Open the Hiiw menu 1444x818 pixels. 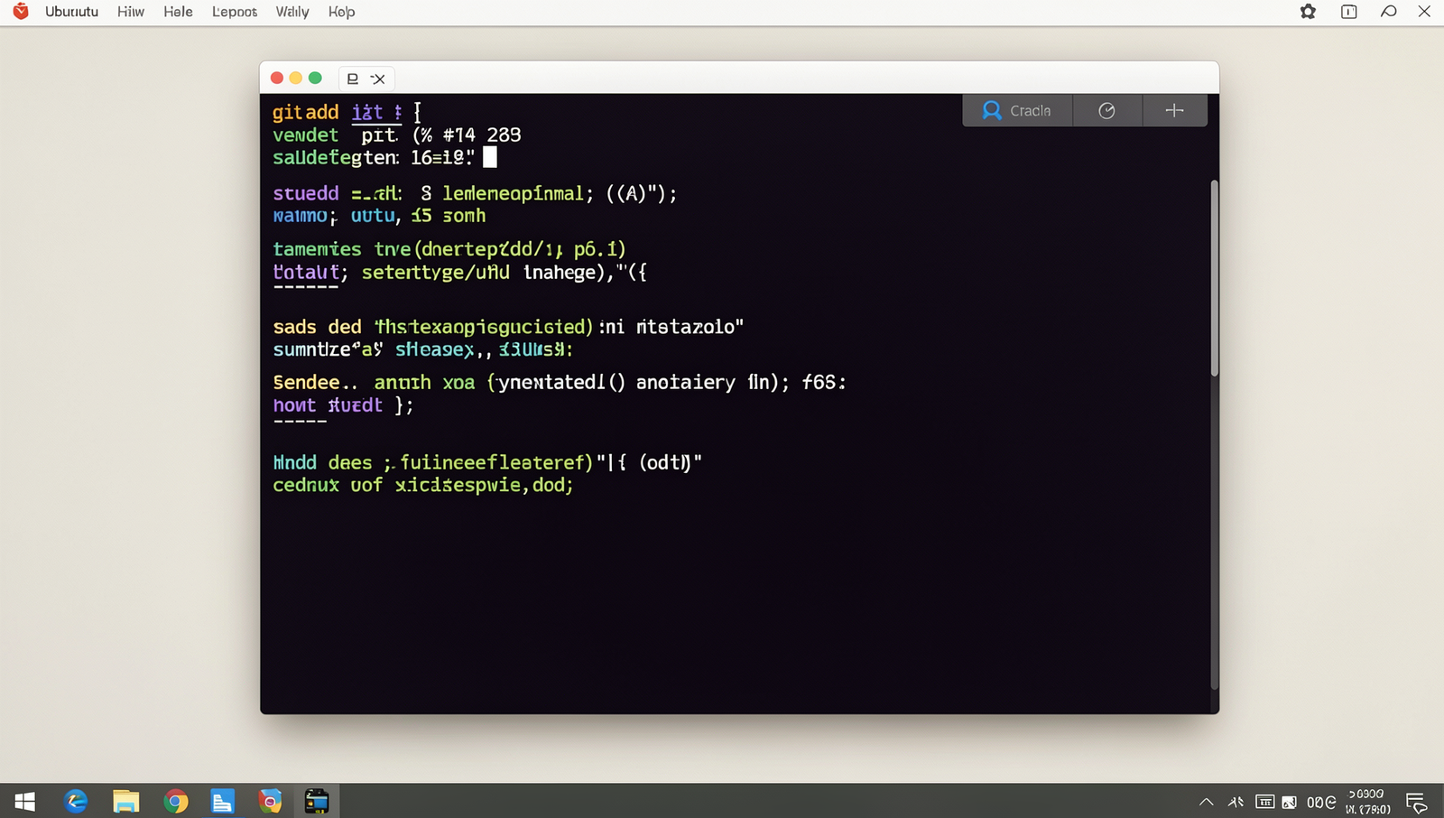[x=131, y=12]
